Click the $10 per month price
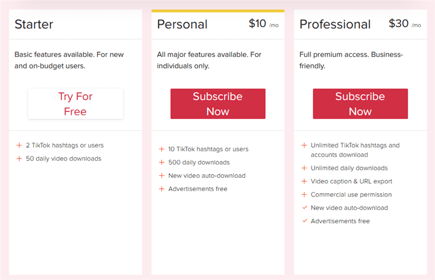The image size is (435, 280). 264,24
